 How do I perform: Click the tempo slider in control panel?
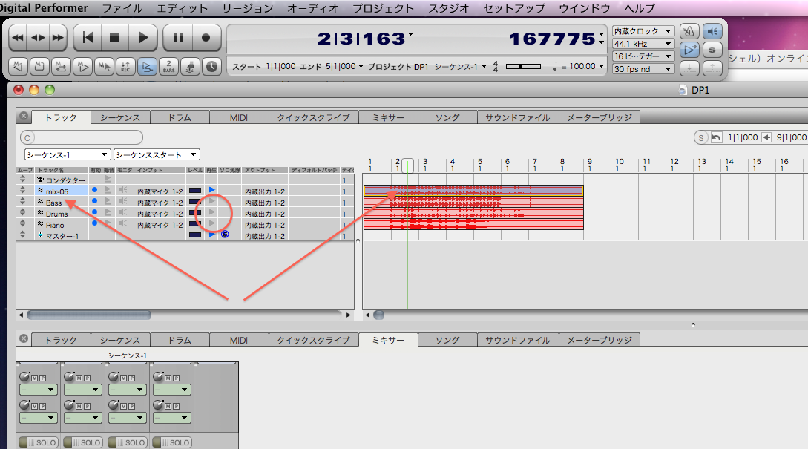coord(523,67)
